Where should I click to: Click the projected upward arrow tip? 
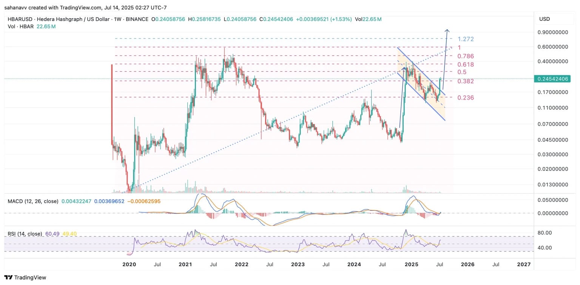447,30
